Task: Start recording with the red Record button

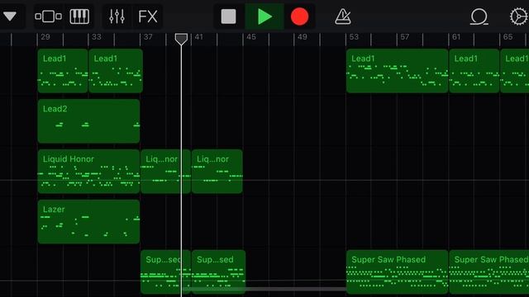Action: coord(299,16)
